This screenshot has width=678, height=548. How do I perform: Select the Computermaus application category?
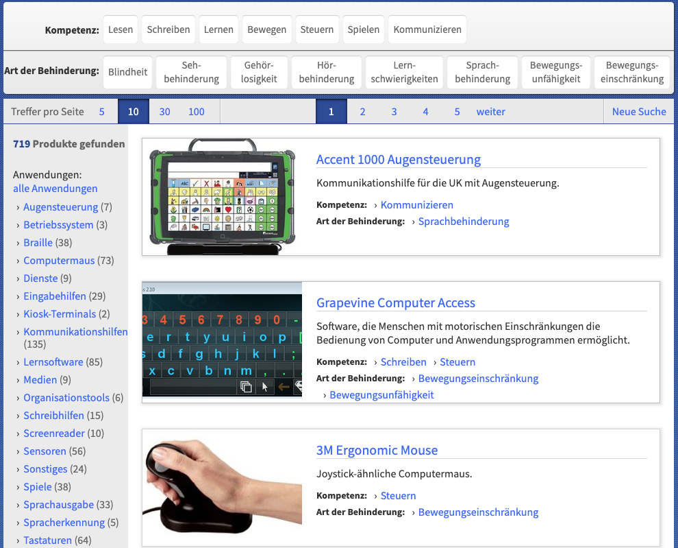[x=59, y=261]
